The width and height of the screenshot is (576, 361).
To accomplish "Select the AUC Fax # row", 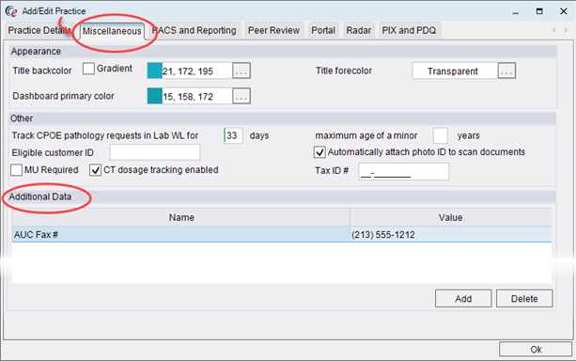I will 282,234.
